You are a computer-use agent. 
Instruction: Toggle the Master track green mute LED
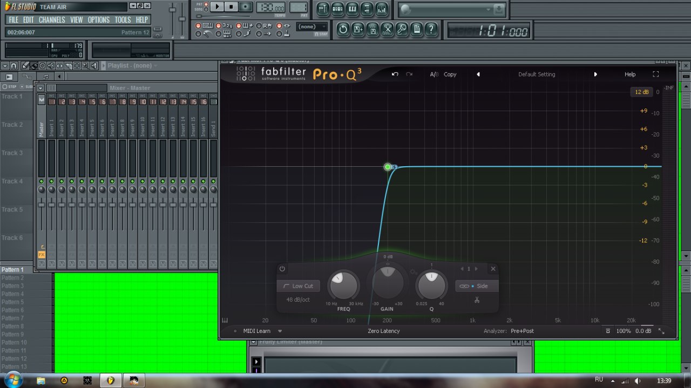pyautogui.click(x=42, y=181)
